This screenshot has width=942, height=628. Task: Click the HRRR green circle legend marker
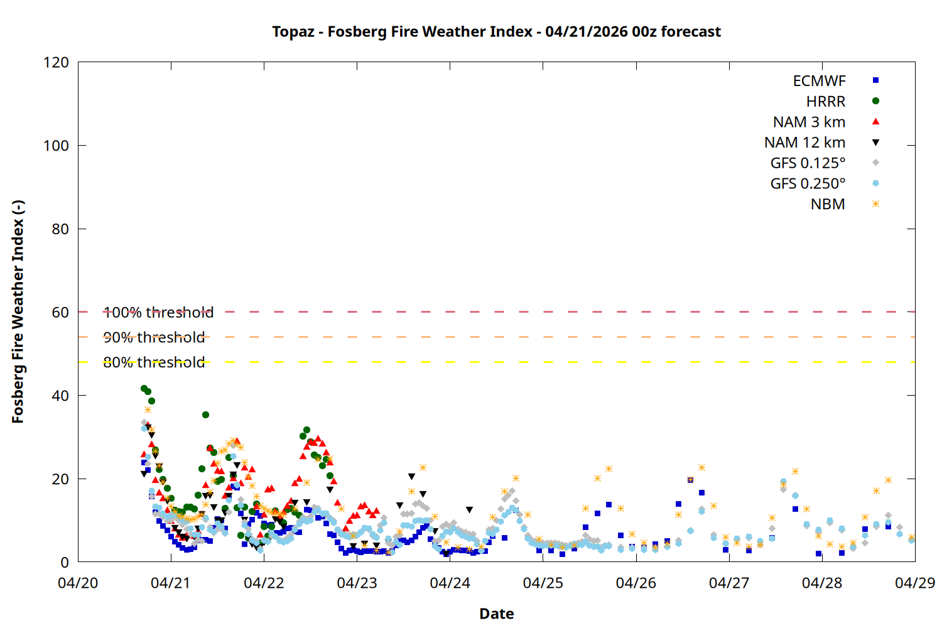click(x=875, y=101)
